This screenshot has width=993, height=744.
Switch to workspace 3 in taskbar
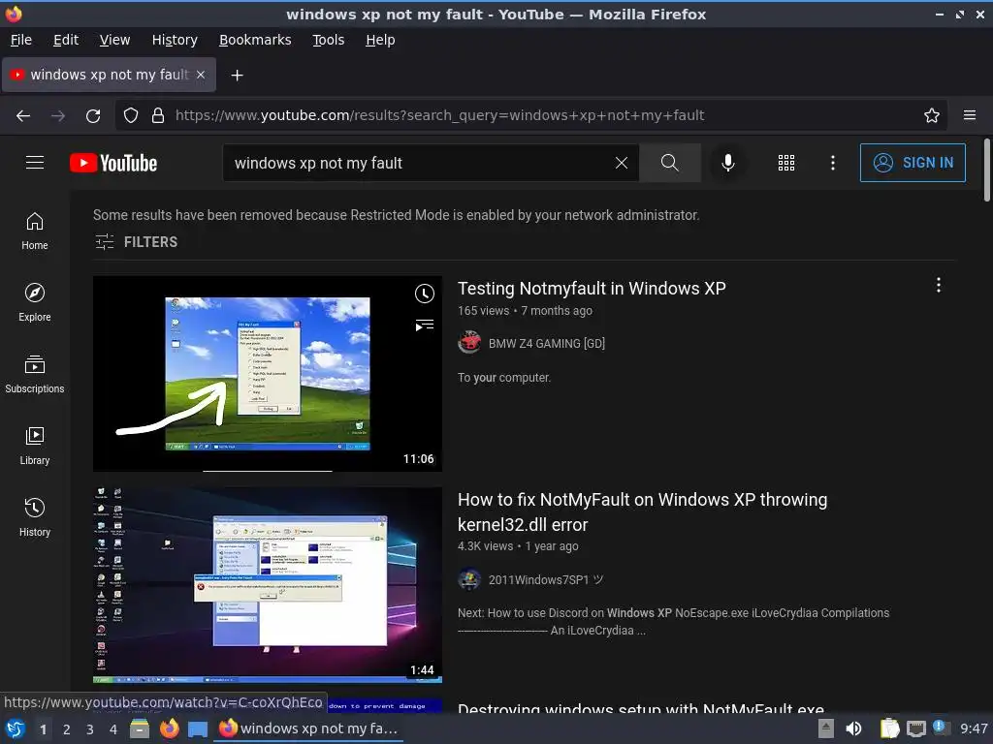click(90, 729)
